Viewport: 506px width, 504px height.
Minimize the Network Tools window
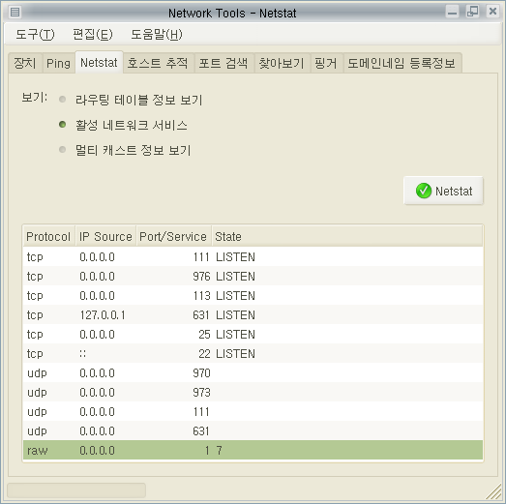(x=453, y=12)
